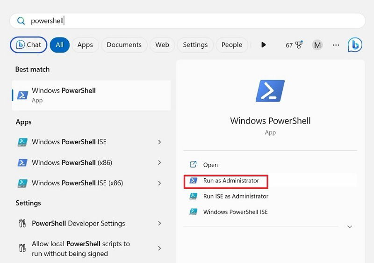The width and height of the screenshot is (374, 263).
Task: Open the rewards trophy icon showing 67
Action: 294,45
